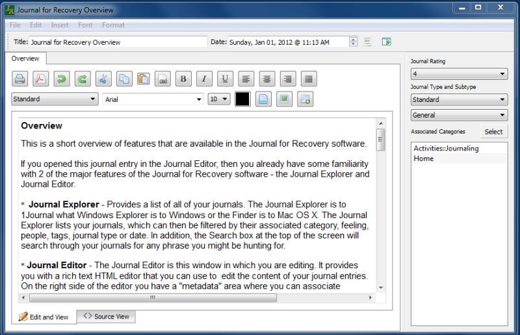Screen dimensions: 520x335
Task: Open the Journal Rating dropdown
Action: point(459,74)
